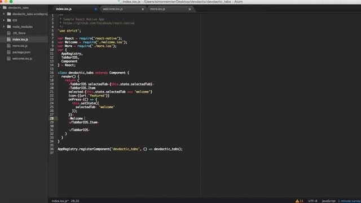
Task: Click the devdactic_tabs.xcodeproj folder icon
Action: tap(9, 14)
